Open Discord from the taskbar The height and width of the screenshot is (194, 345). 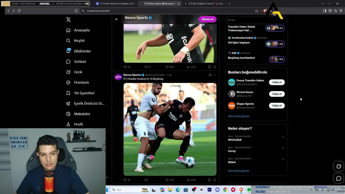217,190
